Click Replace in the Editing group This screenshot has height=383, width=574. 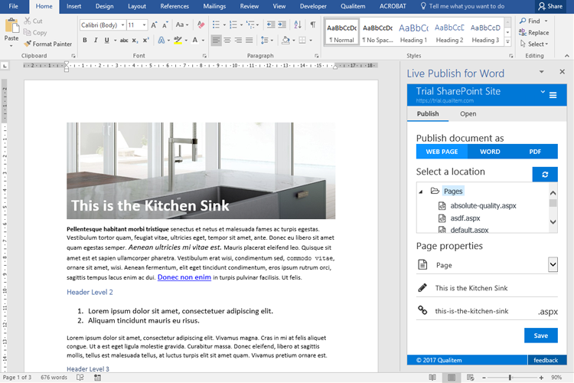click(x=533, y=33)
